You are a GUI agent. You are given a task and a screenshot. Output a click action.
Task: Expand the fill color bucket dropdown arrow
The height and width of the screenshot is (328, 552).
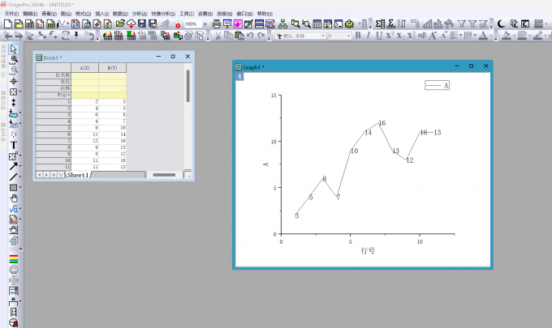tap(514, 36)
